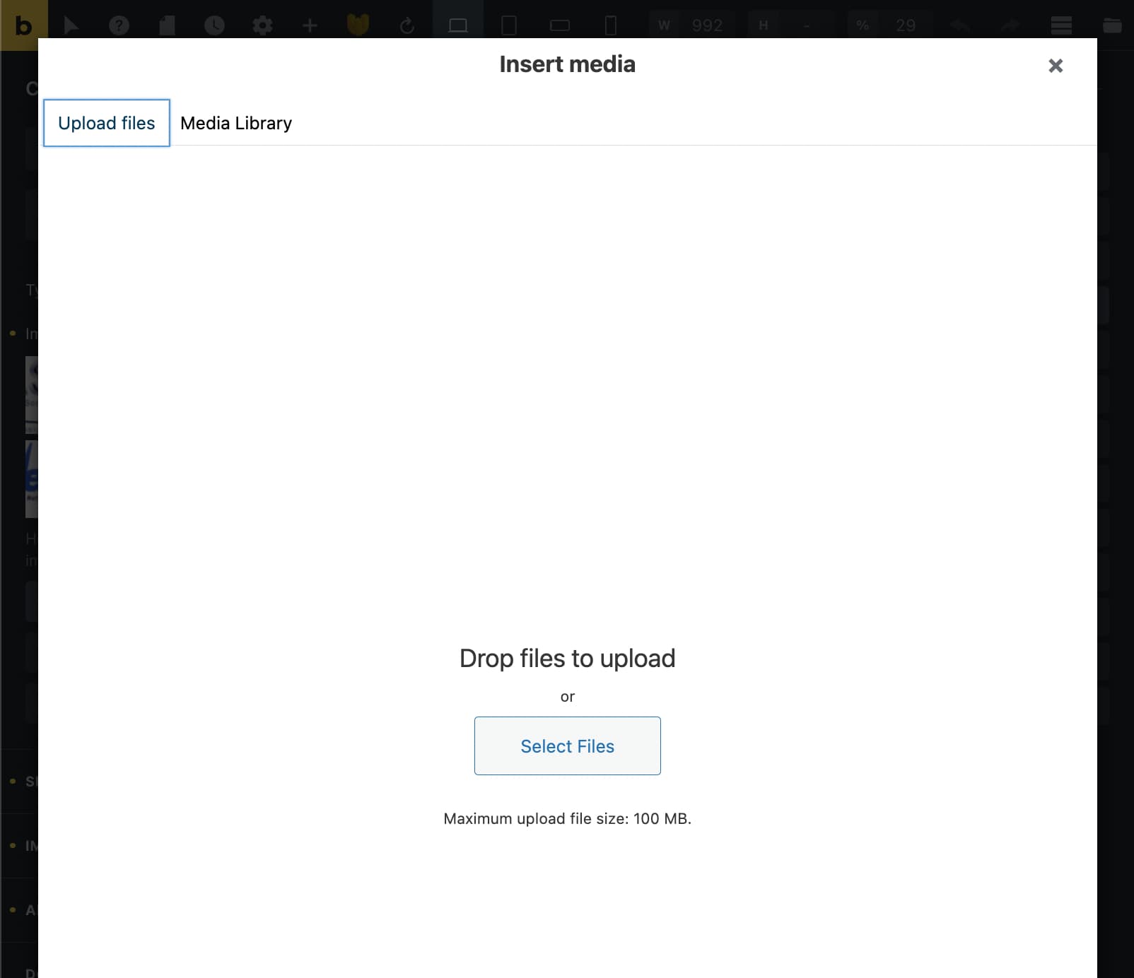Open the settings gear icon
Image resolution: width=1134 pixels, height=978 pixels.
(x=262, y=26)
